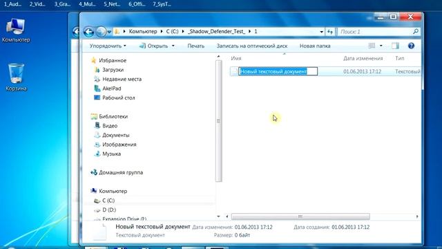Click the search field Поиск: 1
This screenshot has width=442, height=249.
coord(375,32)
